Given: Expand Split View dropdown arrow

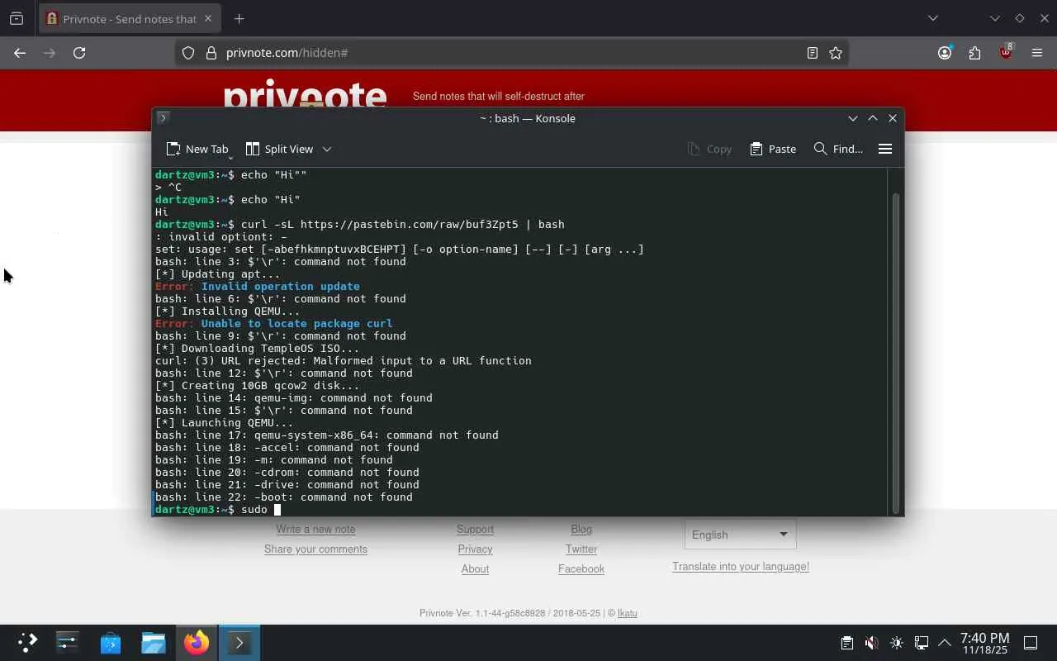Looking at the screenshot, I should tap(327, 149).
